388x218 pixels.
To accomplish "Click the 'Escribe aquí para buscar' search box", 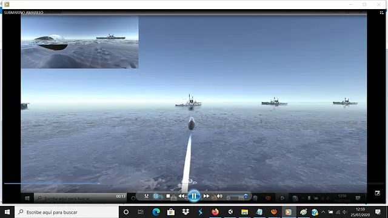I will (67, 212).
